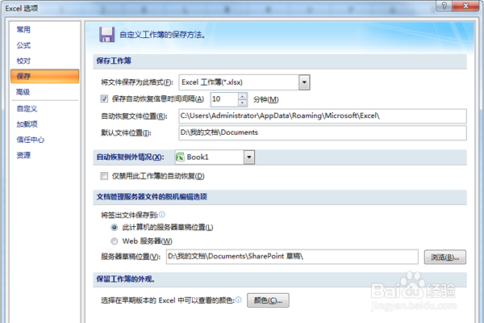The height and width of the screenshot is (323, 484).
Task: Click the 分钟(M) label
Action: (265, 99)
